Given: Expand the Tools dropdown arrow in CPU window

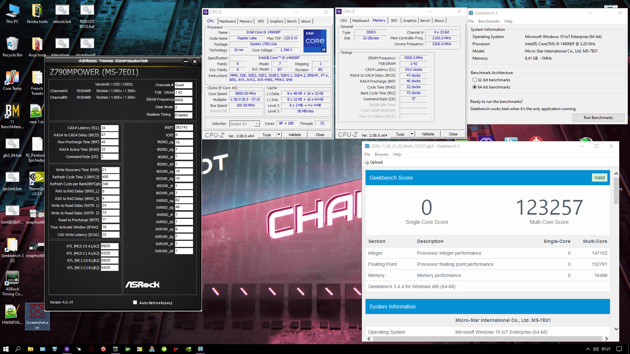Looking at the screenshot, I should 279,135.
